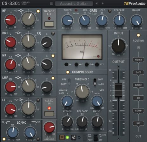147x142 pixels.
Task: Toggle the Gate enable LED next to HOLD
Action: [110, 11]
